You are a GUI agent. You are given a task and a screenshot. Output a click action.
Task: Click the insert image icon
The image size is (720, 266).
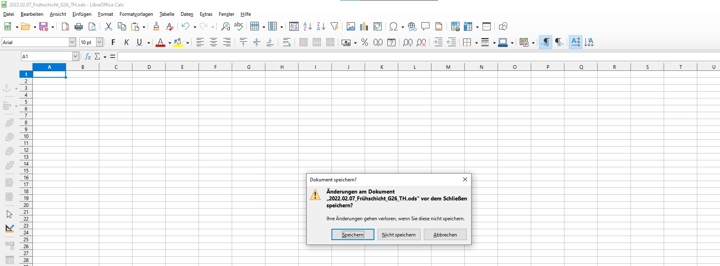(x=351, y=27)
